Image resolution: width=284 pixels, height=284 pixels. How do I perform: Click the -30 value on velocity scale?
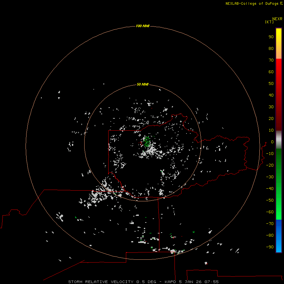[x=270, y=177]
